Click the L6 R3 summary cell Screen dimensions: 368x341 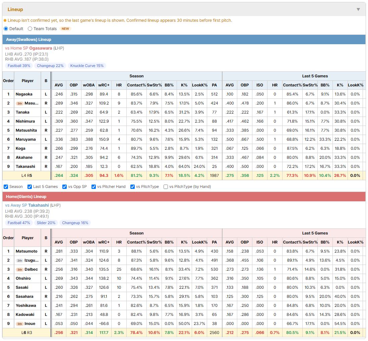tap(26, 333)
